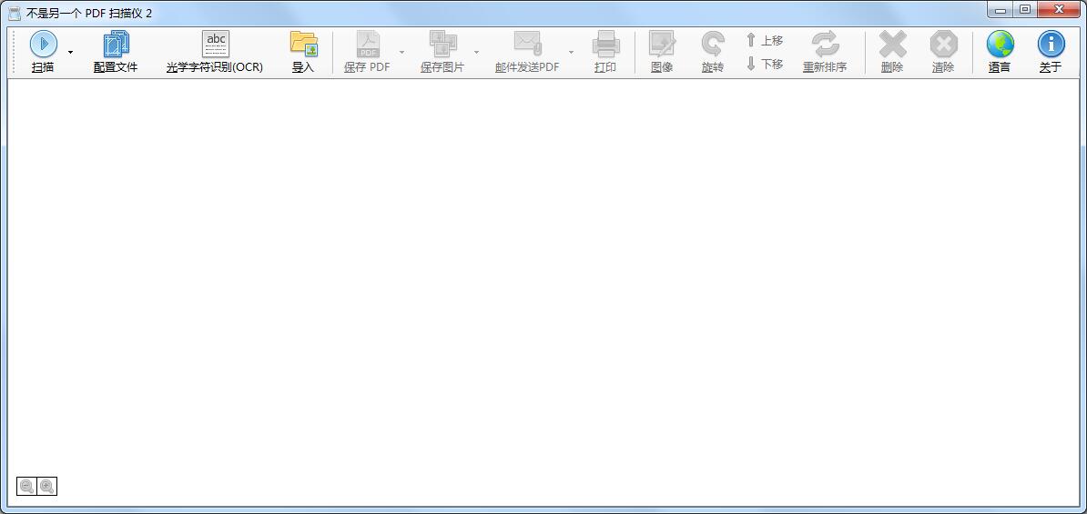Expand the 保存 PDF dropdown arrow

pos(402,52)
